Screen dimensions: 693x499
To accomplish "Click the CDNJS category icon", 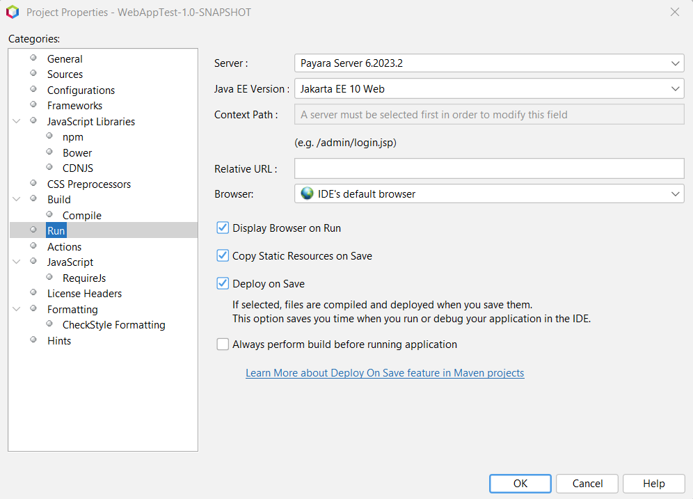I will 49,168.
